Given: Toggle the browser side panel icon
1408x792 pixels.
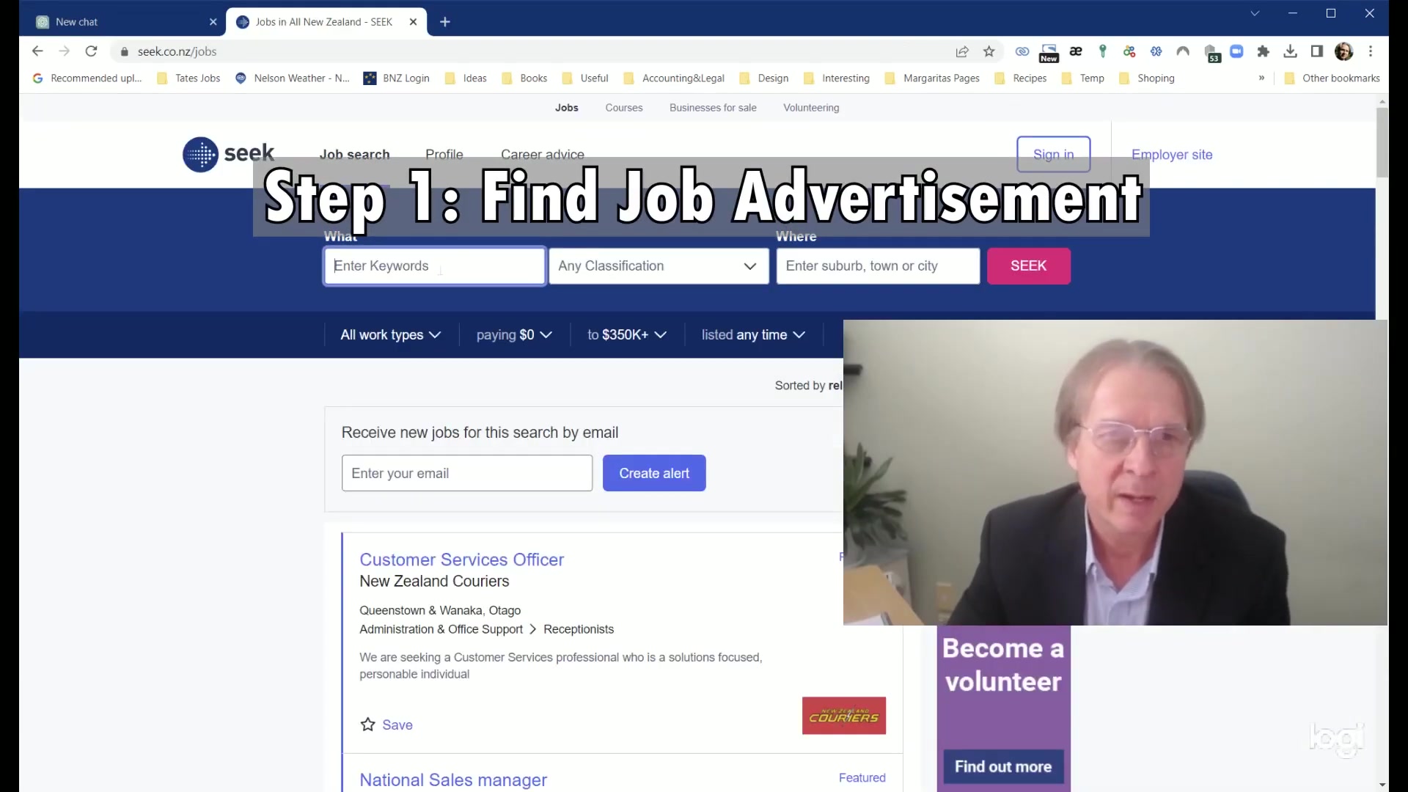Looking at the screenshot, I should [x=1317, y=51].
